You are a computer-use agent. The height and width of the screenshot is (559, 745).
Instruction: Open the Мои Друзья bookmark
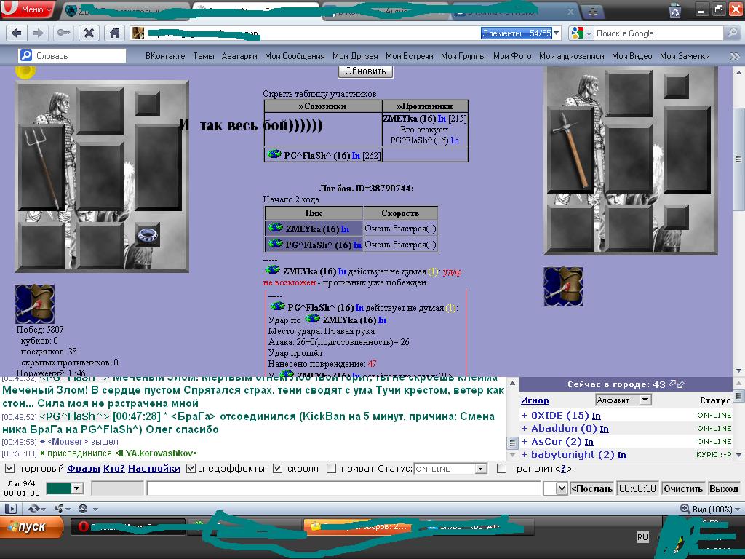click(355, 55)
